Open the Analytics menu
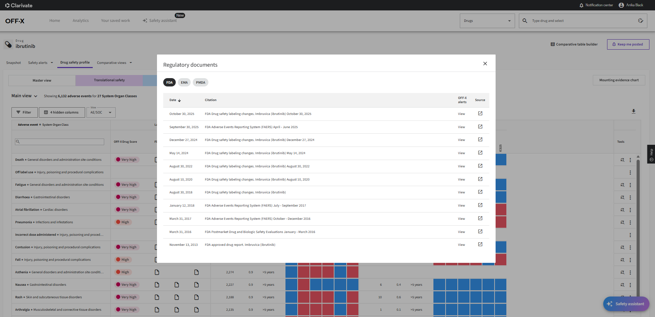Viewport: 655px width, 317px height. (81, 21)
